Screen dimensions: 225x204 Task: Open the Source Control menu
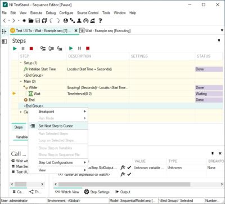88,13
